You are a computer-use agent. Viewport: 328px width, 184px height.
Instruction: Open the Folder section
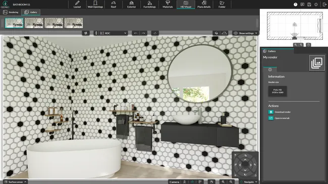pos(222,4)
